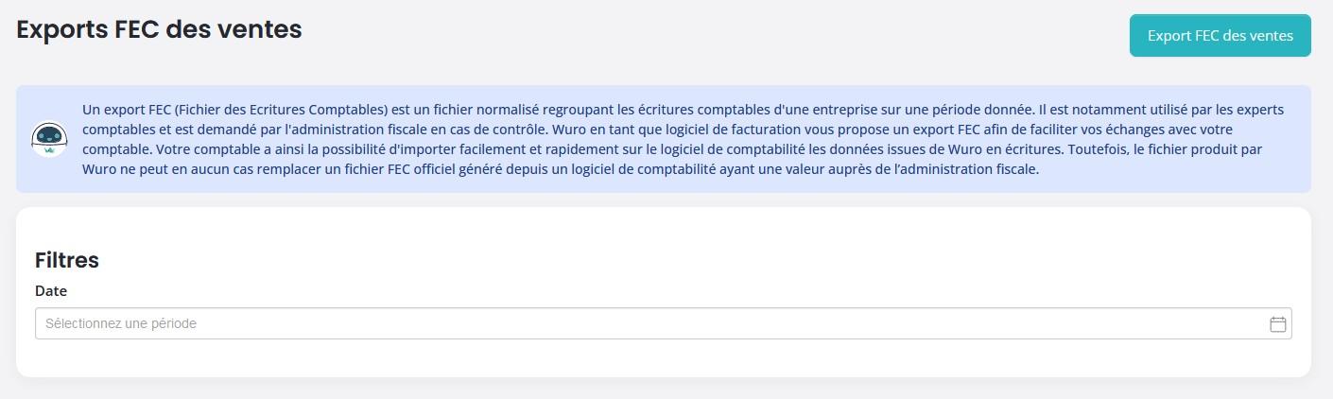This screenshot has width=1333, height=399.
Task: Click the blue FEC information banner
Action: point(663,139)
